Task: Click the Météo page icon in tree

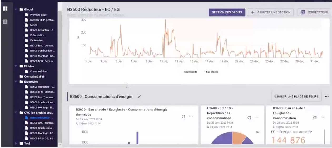Action: point(27,25)
